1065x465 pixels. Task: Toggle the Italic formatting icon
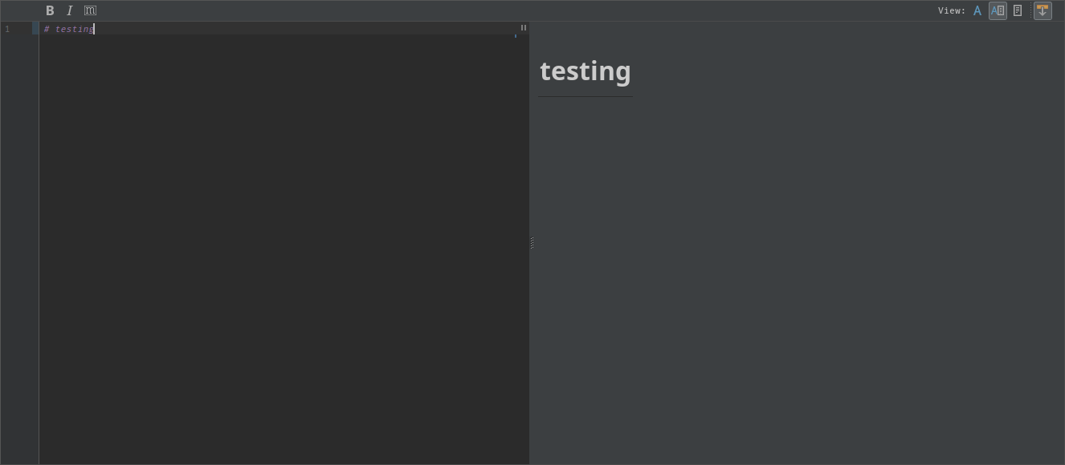coord(70,10)
